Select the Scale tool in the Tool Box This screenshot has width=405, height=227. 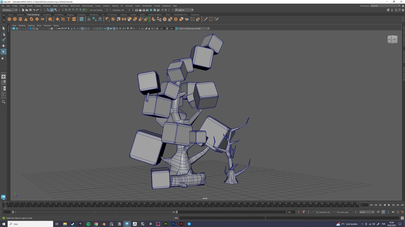coord(3,58)
